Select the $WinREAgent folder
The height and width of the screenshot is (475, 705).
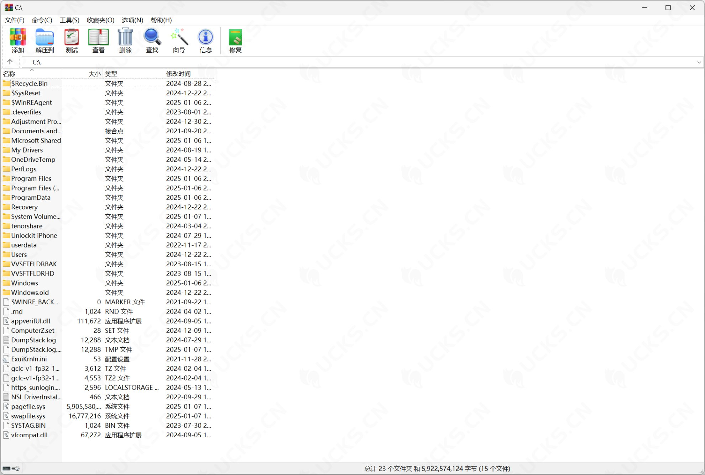pyautogui.click(x=31, y=102)
